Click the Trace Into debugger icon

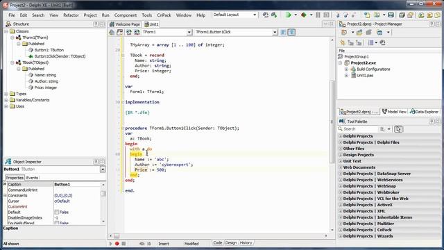338,15
